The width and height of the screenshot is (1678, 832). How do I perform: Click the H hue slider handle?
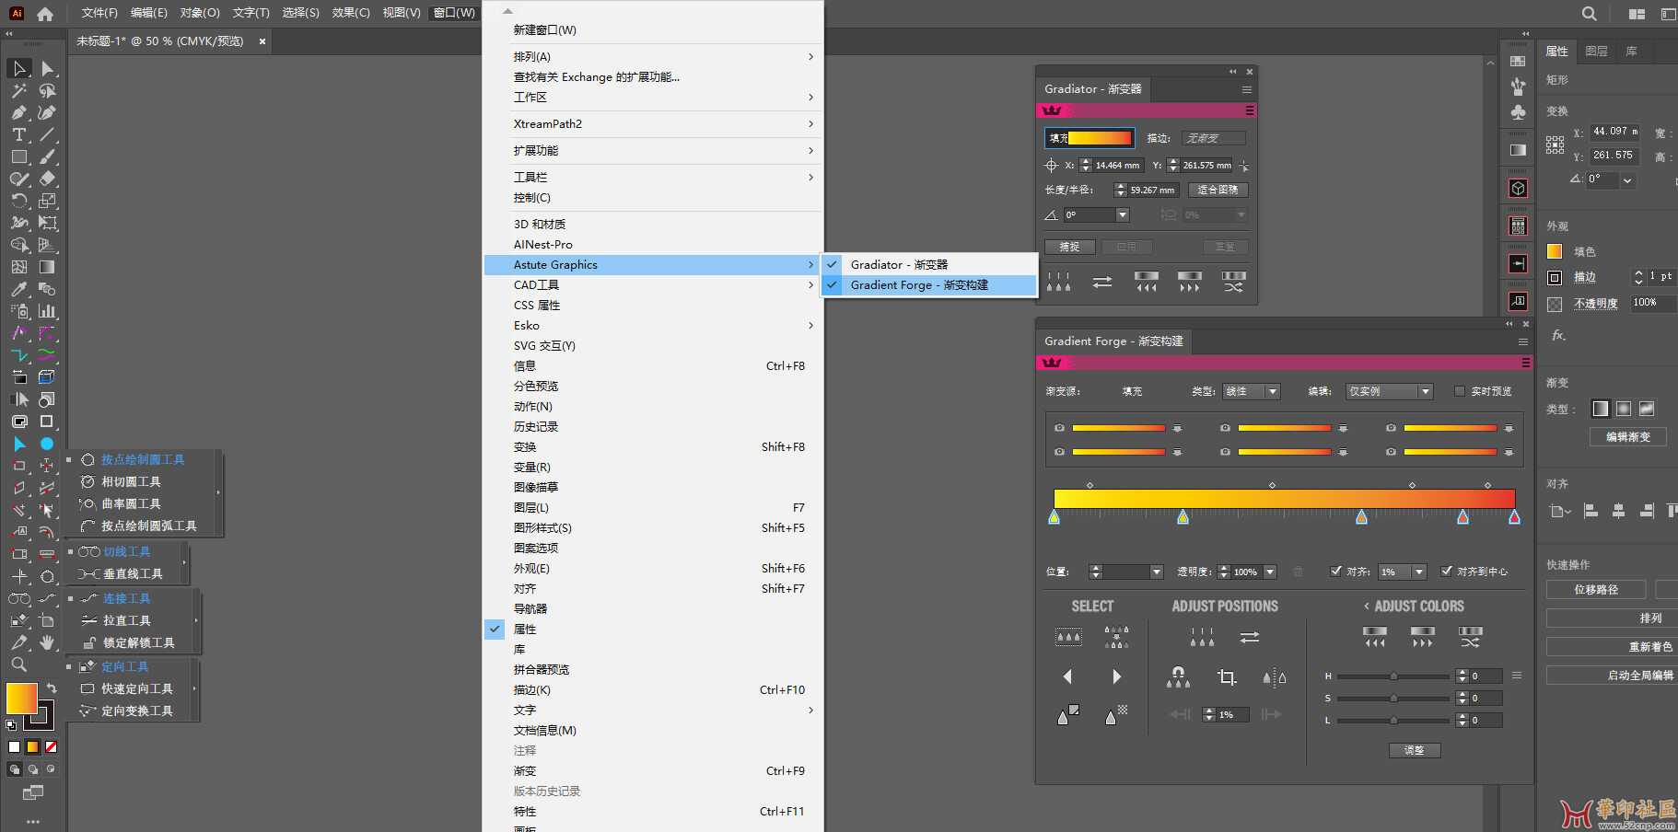tap(1393, 676)
